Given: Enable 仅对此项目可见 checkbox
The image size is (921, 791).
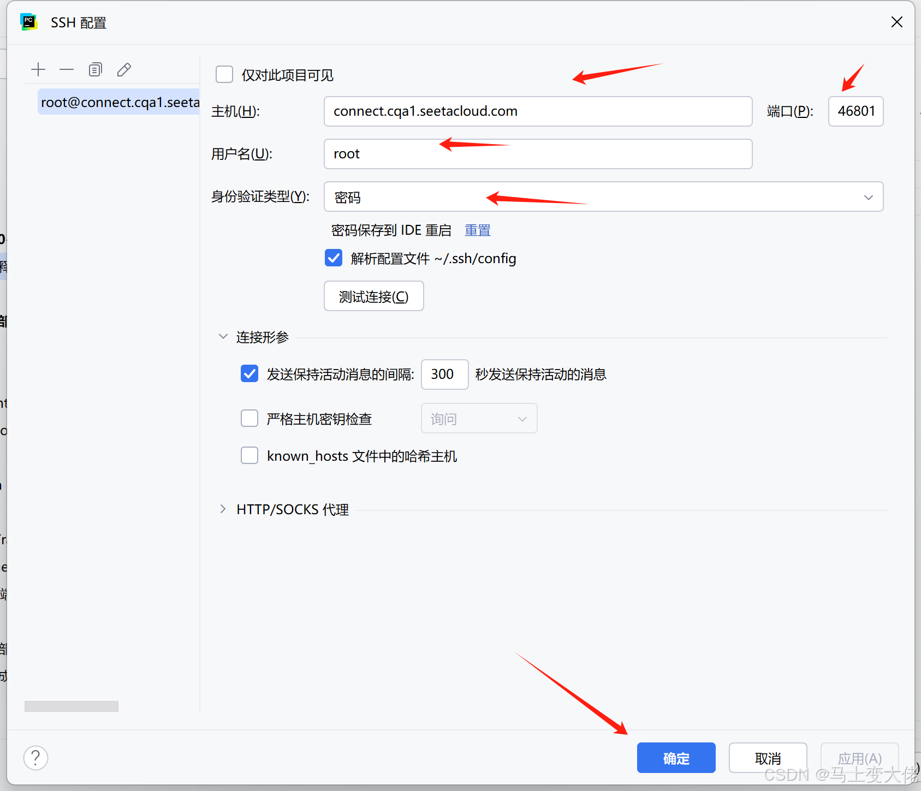Looking at the screenshot, I should click(224, 74).
